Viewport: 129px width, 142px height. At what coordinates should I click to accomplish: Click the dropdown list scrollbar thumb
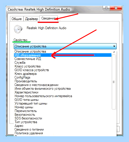[114, 82]
